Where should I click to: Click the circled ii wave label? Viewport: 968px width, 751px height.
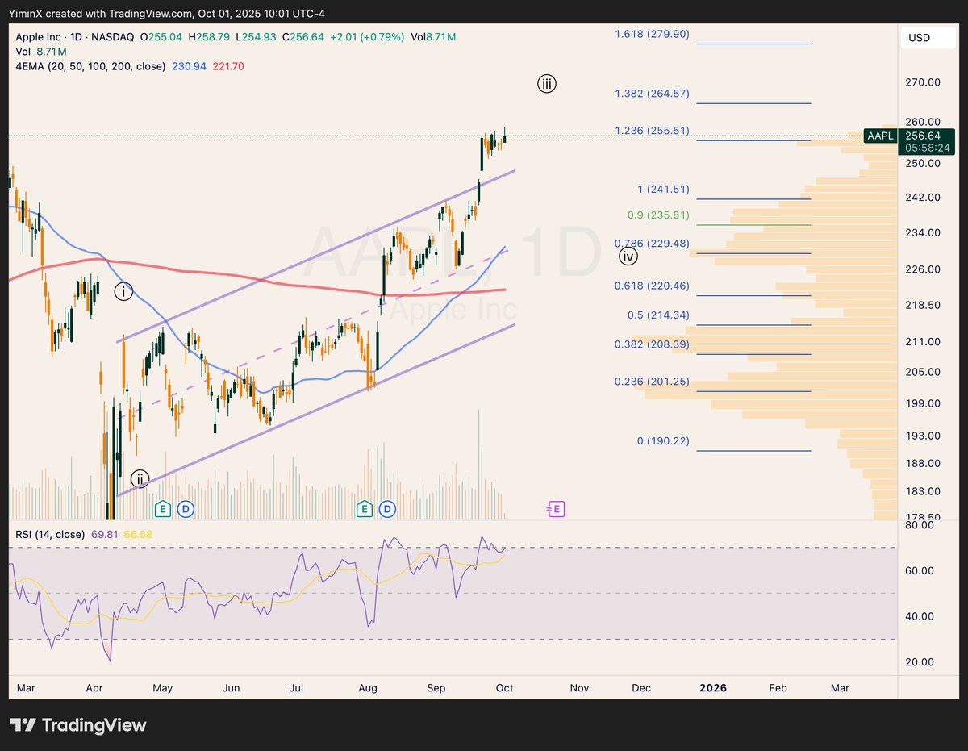140,478
